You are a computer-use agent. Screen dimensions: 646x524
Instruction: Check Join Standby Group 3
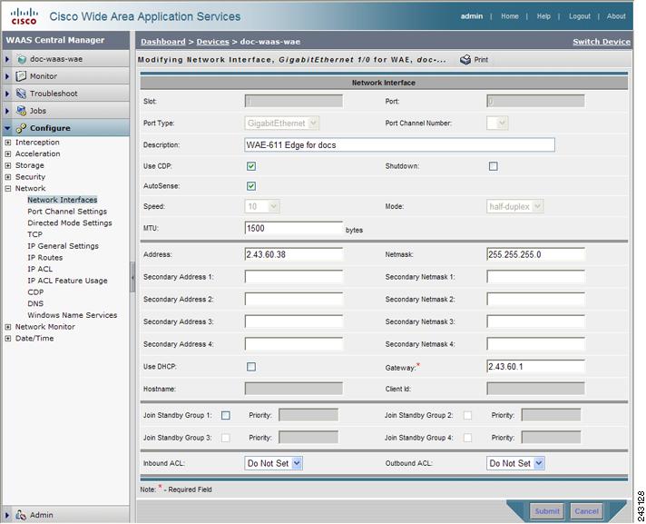(226, 438)
